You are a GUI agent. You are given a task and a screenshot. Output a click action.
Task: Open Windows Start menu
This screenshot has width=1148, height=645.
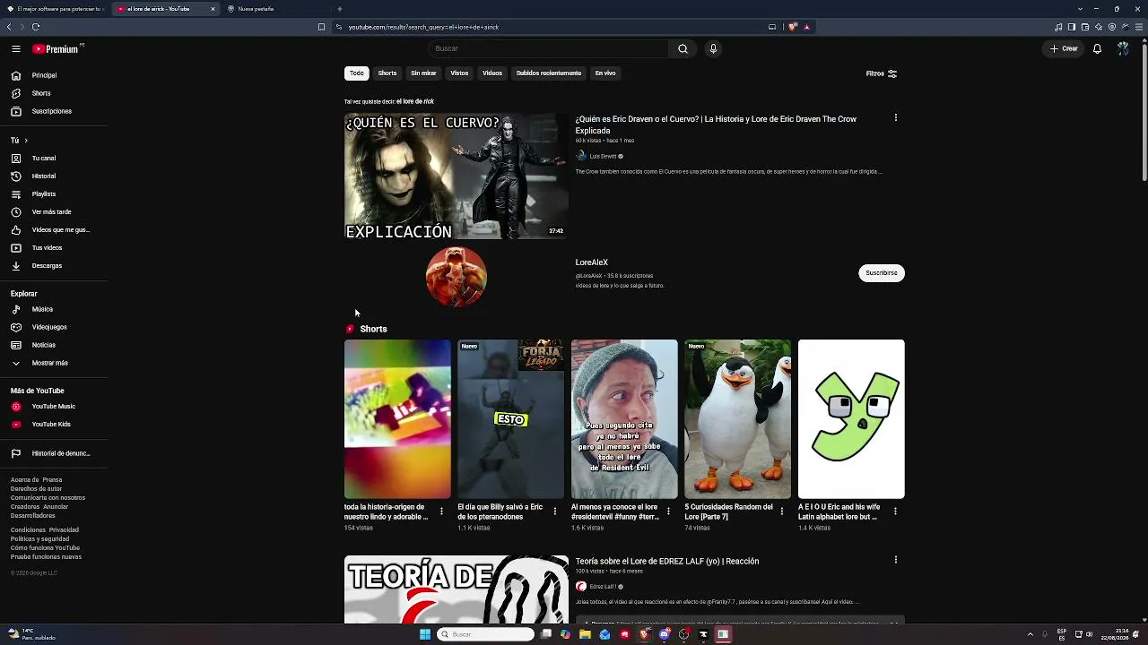point(425,634)
